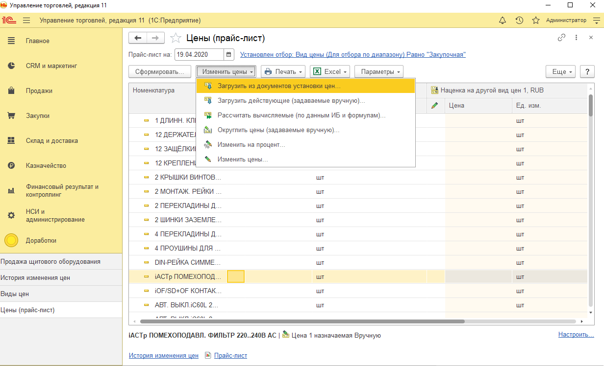Select Рассчитать вычисляемые menu item

(x=305, y=115)
